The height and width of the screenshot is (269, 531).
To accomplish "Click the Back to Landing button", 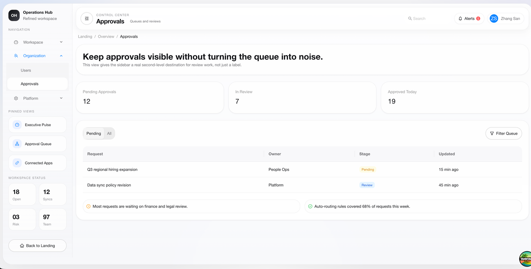I will tap(37, 246).
